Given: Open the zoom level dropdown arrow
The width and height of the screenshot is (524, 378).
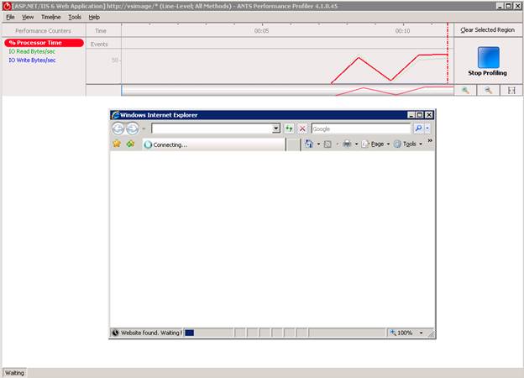Looking at the screenshot, I should point(421,333).
